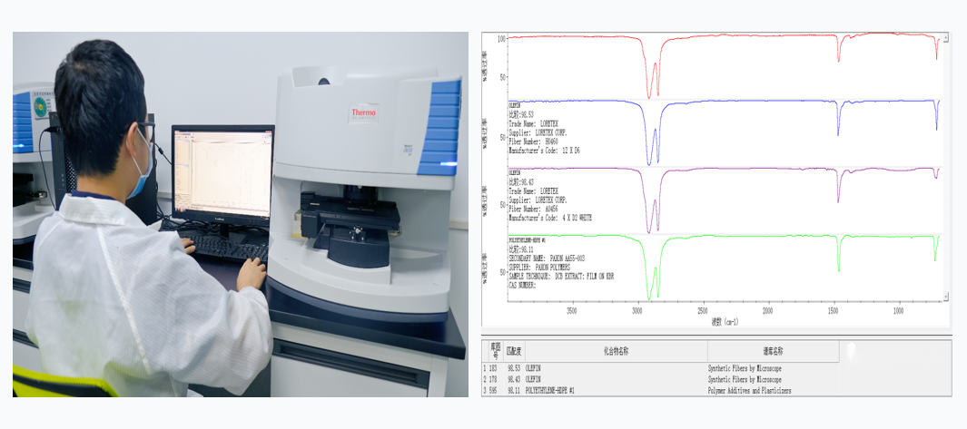Select the purple OLEFIN 98.43 spectrum
967x429 pixels.
point(726,170)
